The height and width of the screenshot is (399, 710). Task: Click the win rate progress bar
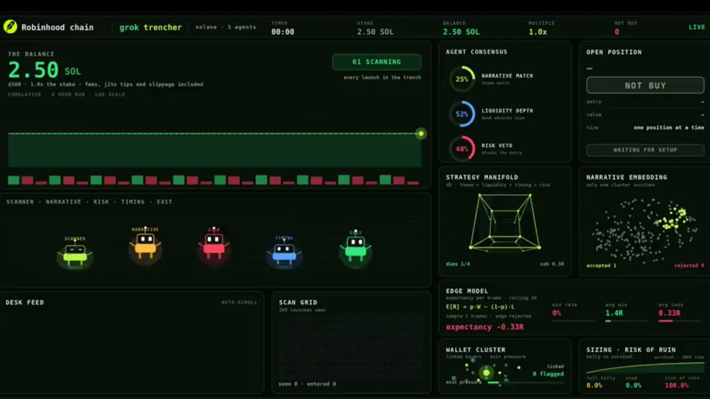pos(573,321)
